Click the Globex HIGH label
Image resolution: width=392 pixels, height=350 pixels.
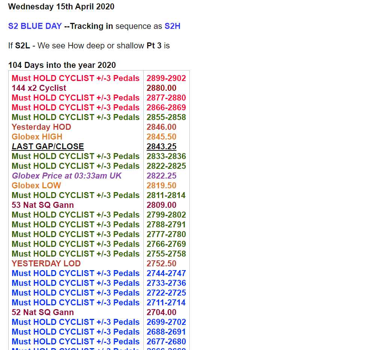37,137
